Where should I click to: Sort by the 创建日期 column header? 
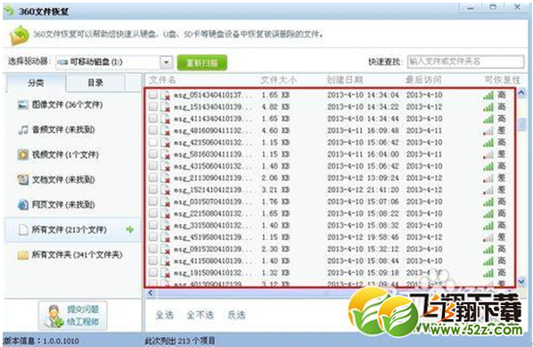pos(345,80)
